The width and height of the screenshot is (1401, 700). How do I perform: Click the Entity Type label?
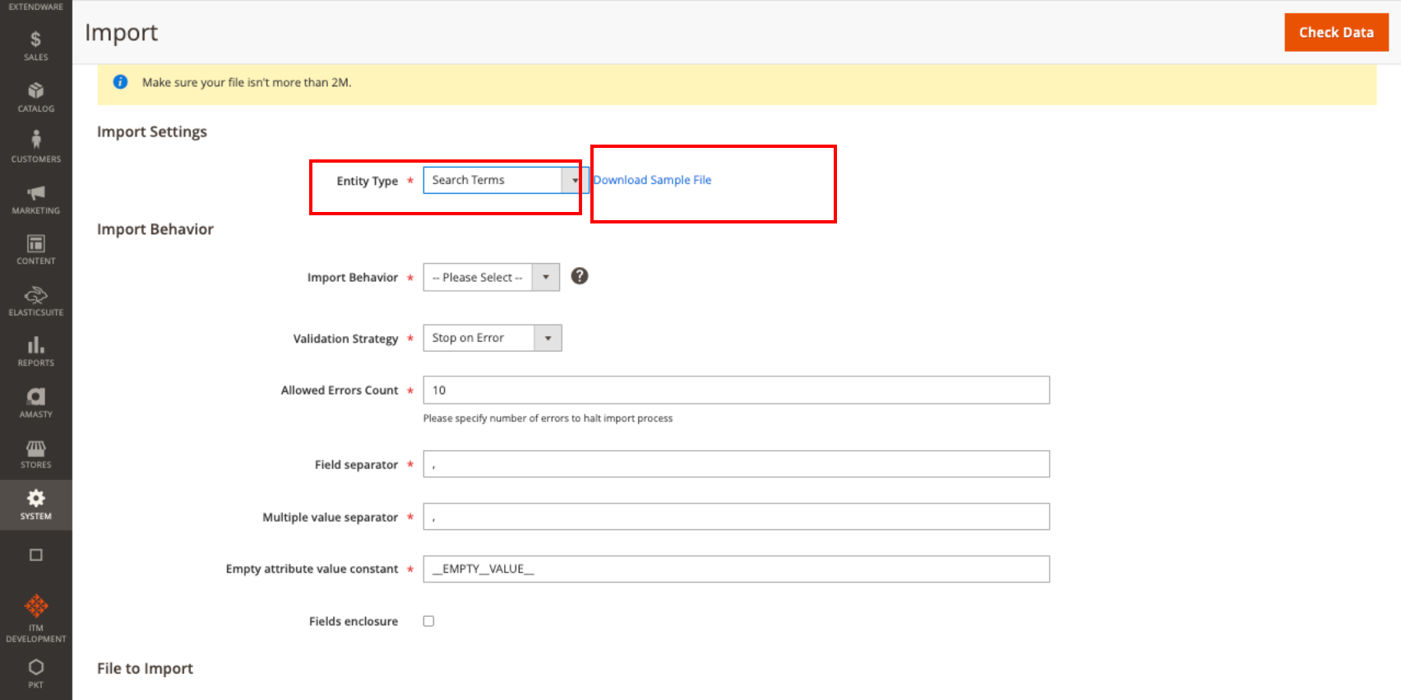pos(367,181)
